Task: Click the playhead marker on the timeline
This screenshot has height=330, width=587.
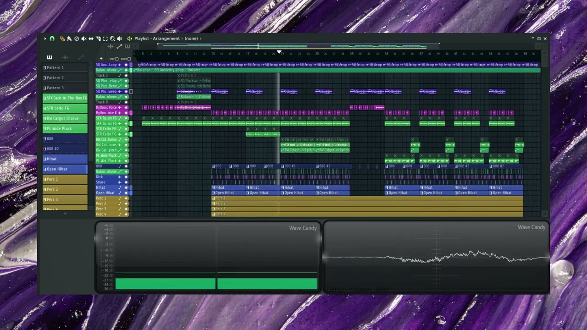Action: (x=279, y=53)
